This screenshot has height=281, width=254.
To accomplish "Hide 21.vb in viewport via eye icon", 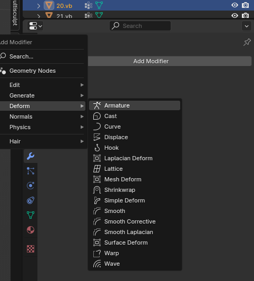I will (235, 15).
